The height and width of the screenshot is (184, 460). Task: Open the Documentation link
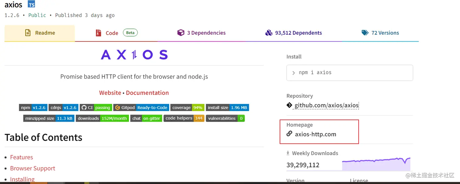coord(147,93)
